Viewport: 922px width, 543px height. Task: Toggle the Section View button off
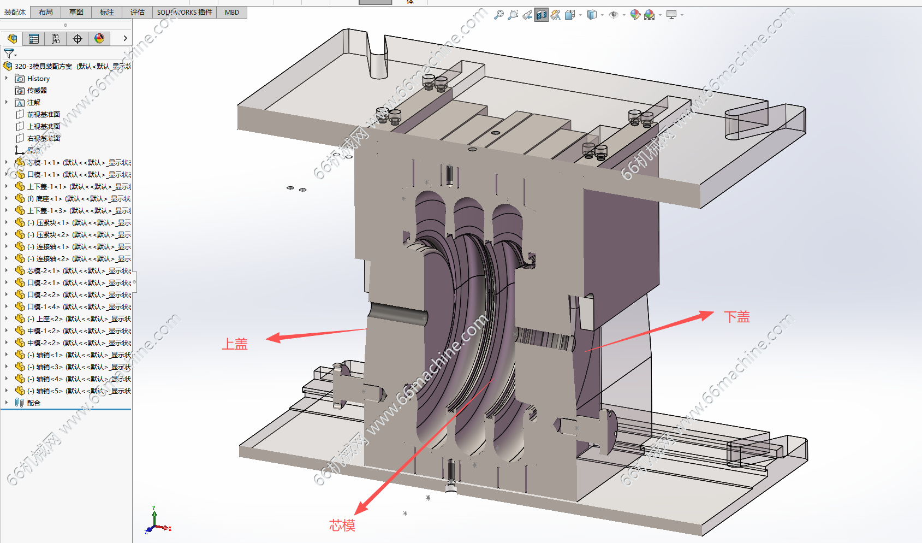pos(541,15)
